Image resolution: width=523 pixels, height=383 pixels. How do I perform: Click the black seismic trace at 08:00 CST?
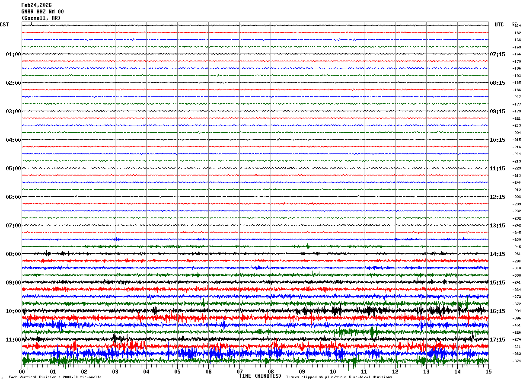[x=255, y=254]
